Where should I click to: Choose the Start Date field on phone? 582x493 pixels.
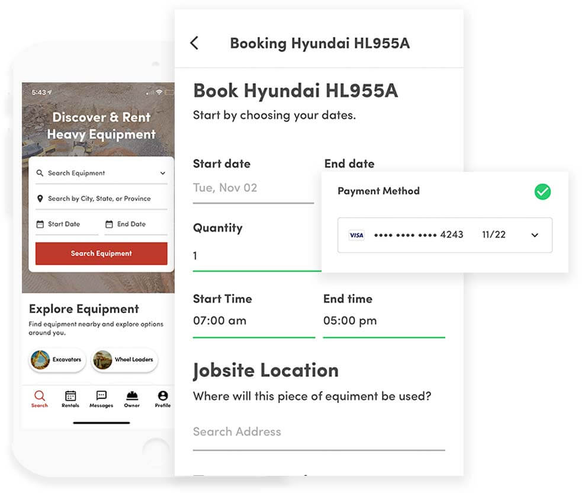pos(67,225)
